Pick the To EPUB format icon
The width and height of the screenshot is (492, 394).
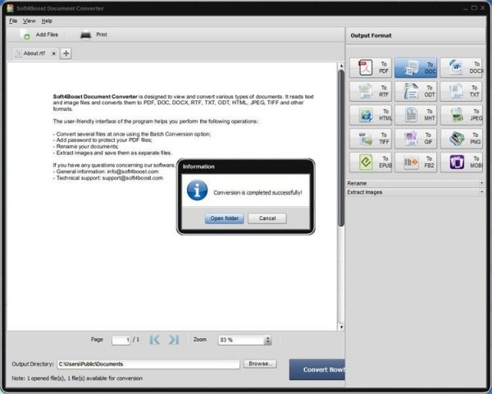(371, 163)
